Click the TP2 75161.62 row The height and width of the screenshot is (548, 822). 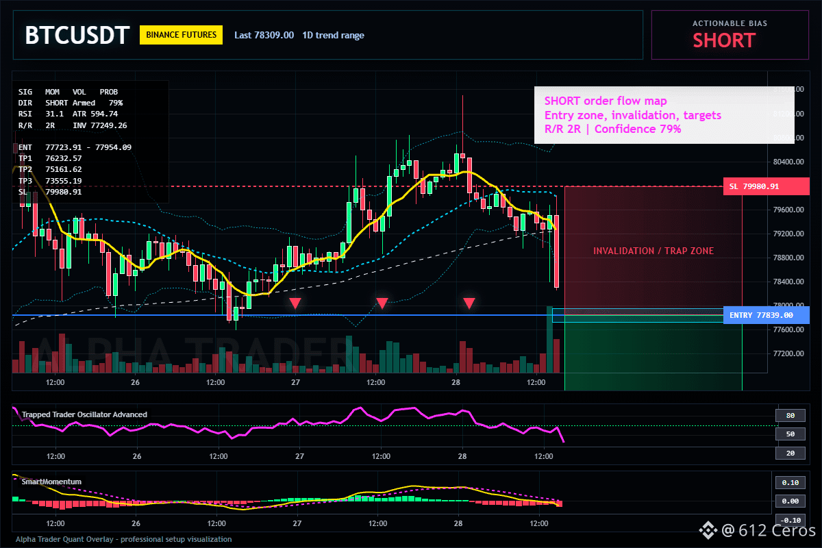(50, 169)
